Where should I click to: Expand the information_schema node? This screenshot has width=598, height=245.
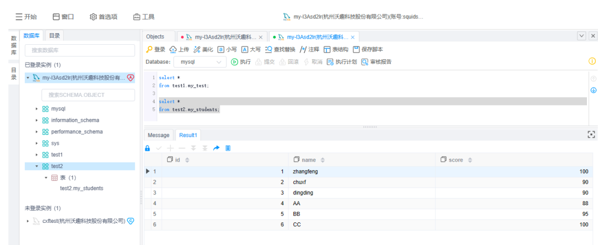click(37, 120)
